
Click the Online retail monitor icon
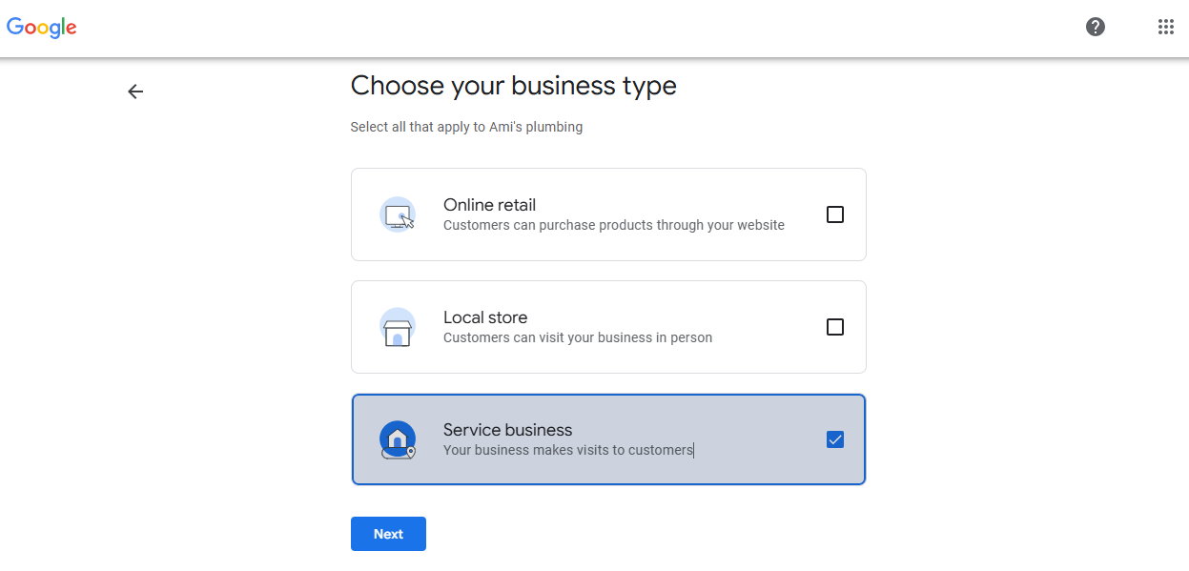point(398,214)
